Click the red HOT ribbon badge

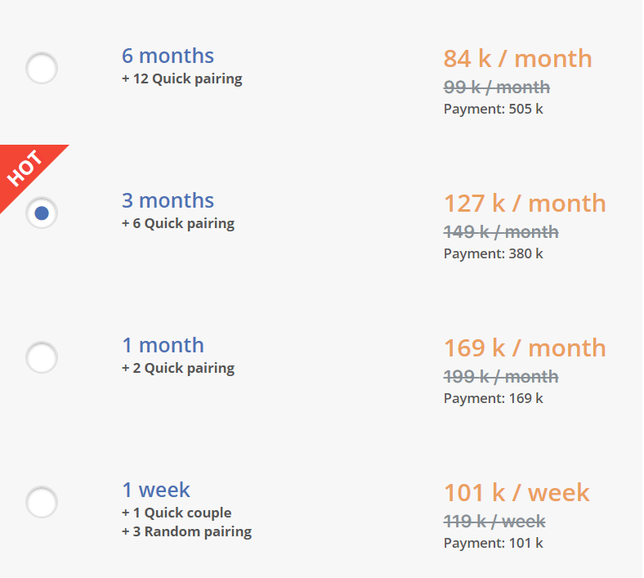(x=24, y=168)
